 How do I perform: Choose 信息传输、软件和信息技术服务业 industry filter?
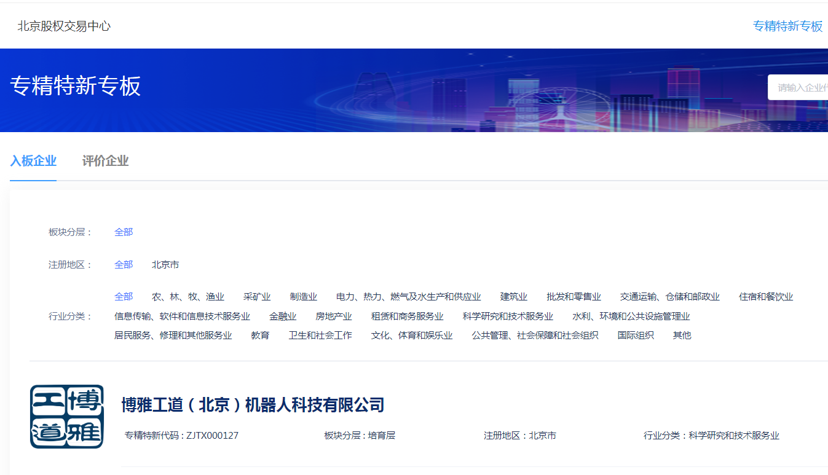(182, 316)
